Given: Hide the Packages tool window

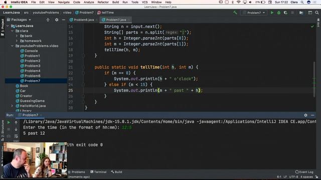Looking at the screenshot, I should coord(64,20).
